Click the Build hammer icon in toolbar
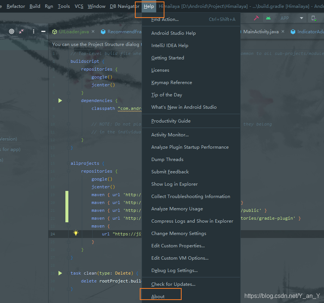 (256, 18)
